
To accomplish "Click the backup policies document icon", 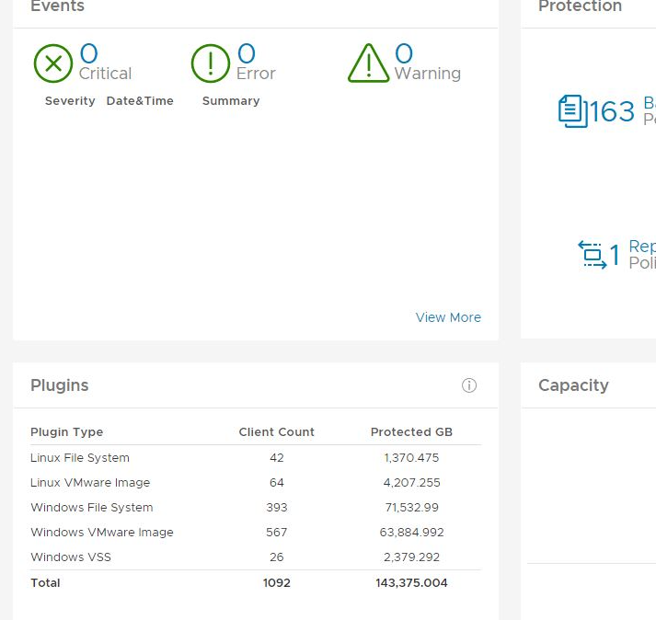I will (x=572, y=111).
